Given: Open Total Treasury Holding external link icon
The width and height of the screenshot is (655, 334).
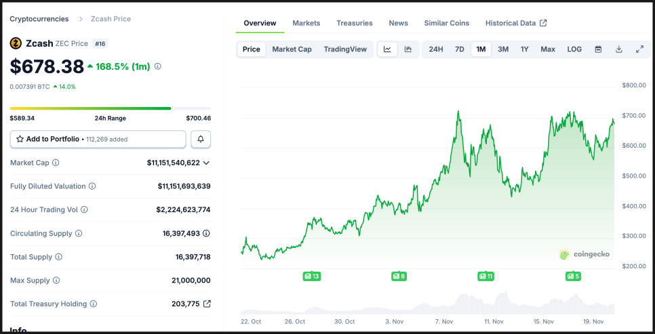Looking at the screenshot, I should click(x=207, y=304).
